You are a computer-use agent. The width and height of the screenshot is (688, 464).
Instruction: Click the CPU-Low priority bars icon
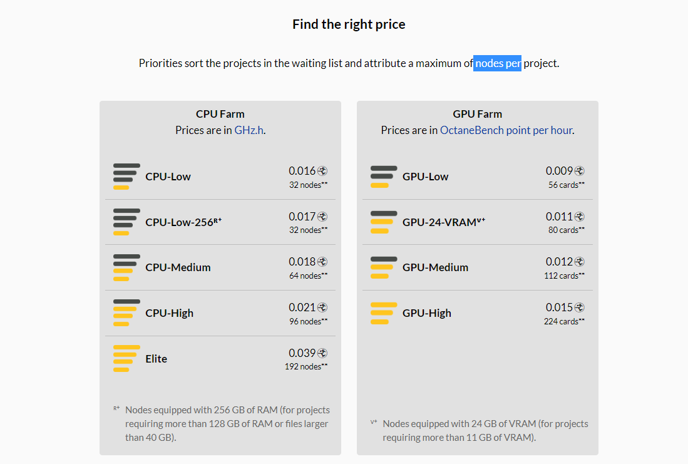pyautogui.click(x=126, y=177)
